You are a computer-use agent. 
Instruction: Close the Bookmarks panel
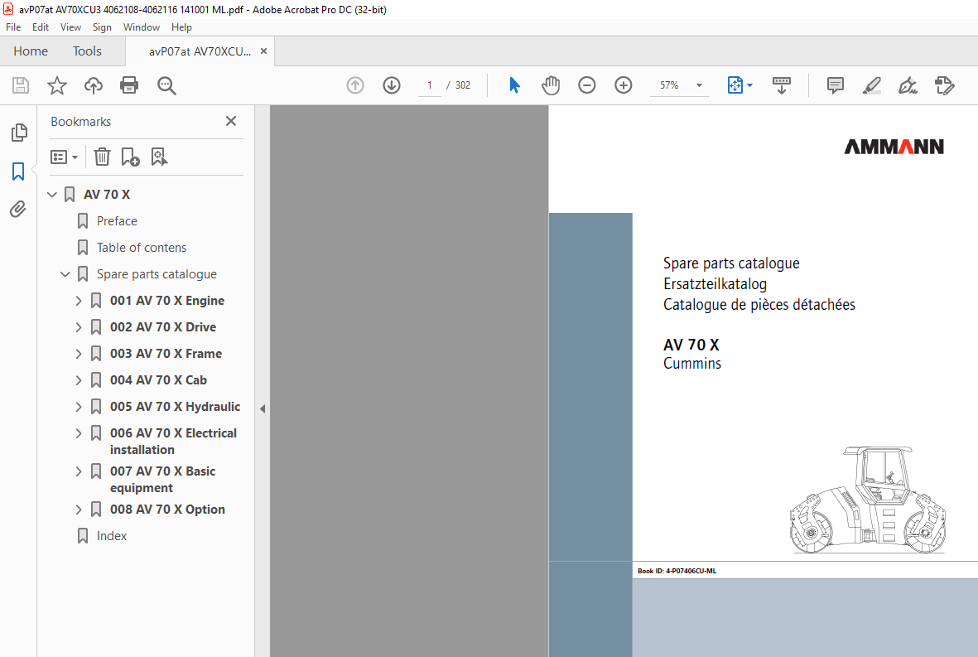231,121
